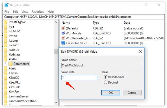
Task: Select the iwdbus folder icon
Action: coord(5,50)
